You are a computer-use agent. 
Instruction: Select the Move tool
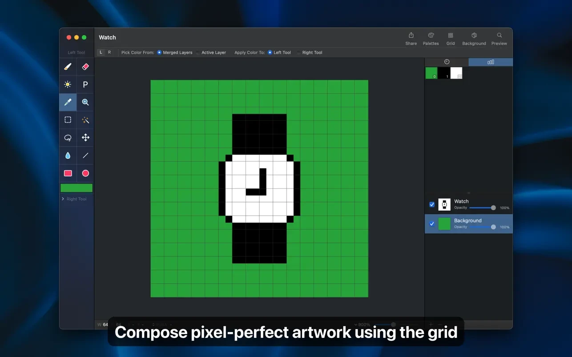tap(85, 138)
